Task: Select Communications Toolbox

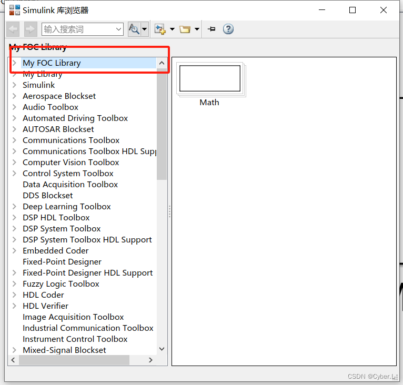Action: pyautogui.click(x=71, y=140)
